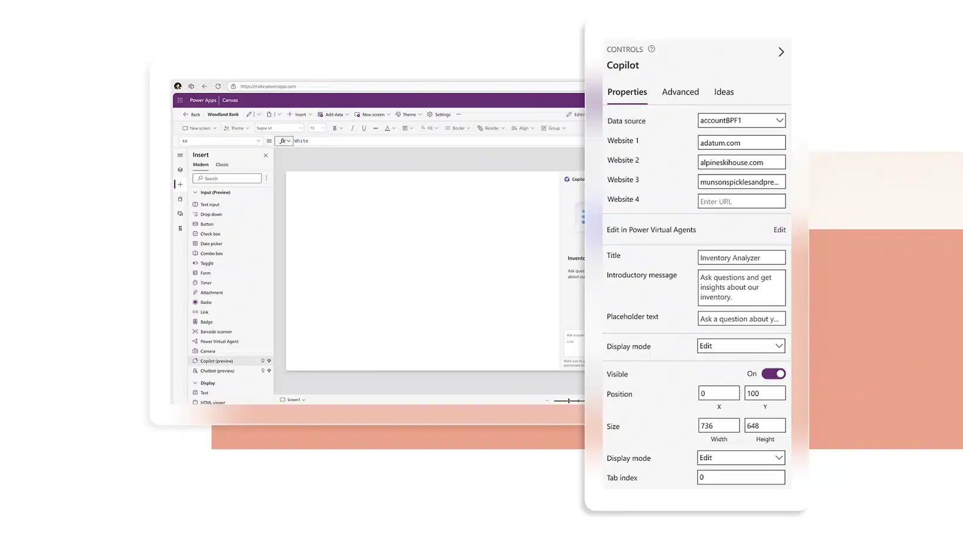Open the Reorder menu button
The width and height of the screenshot is (963, 535).
click(491, 128)
